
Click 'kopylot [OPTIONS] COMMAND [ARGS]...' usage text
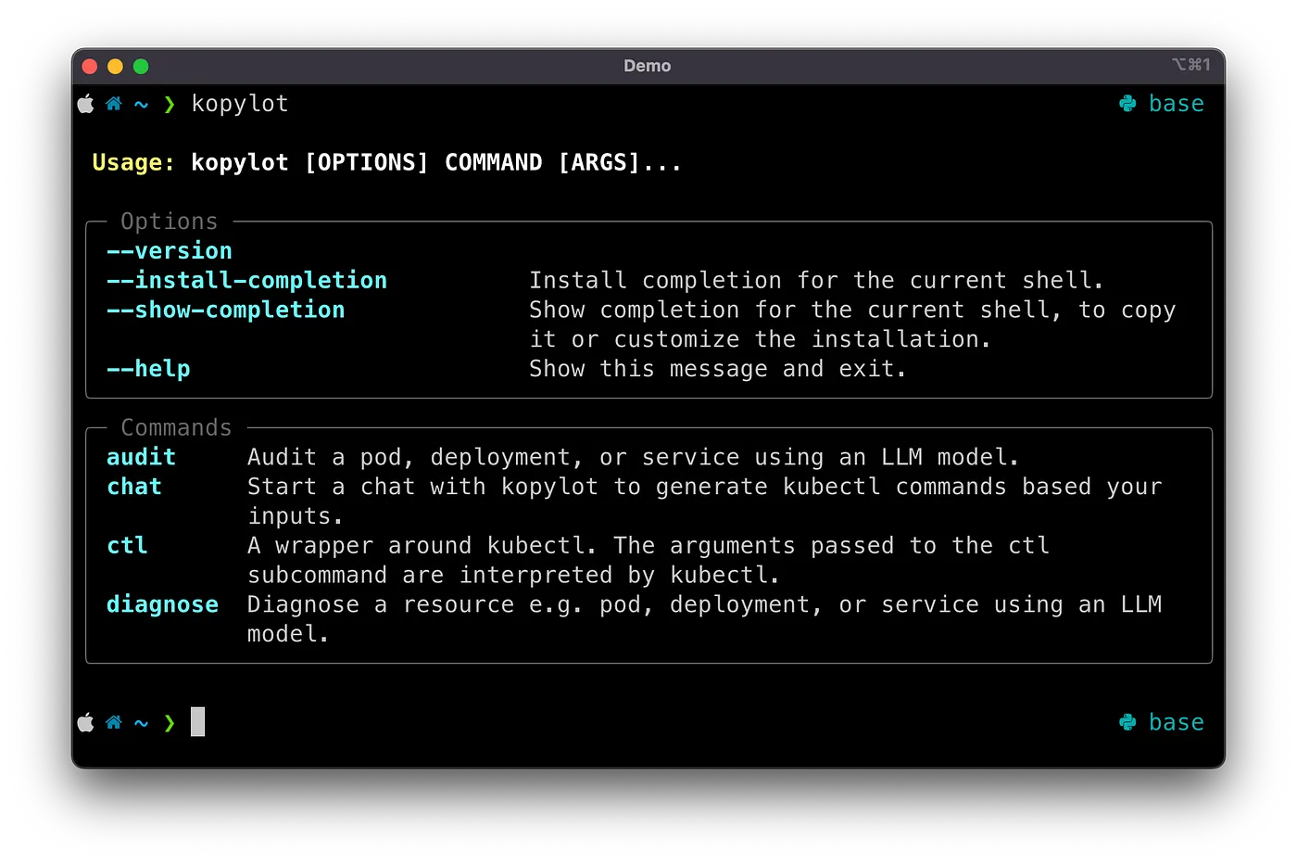pos(436,163)
